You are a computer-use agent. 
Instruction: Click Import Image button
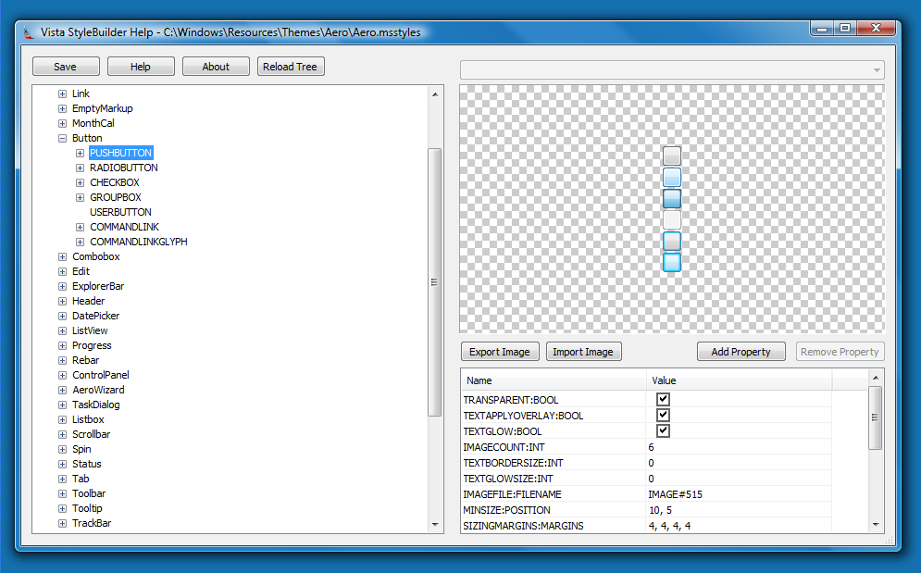pos(583,352)
